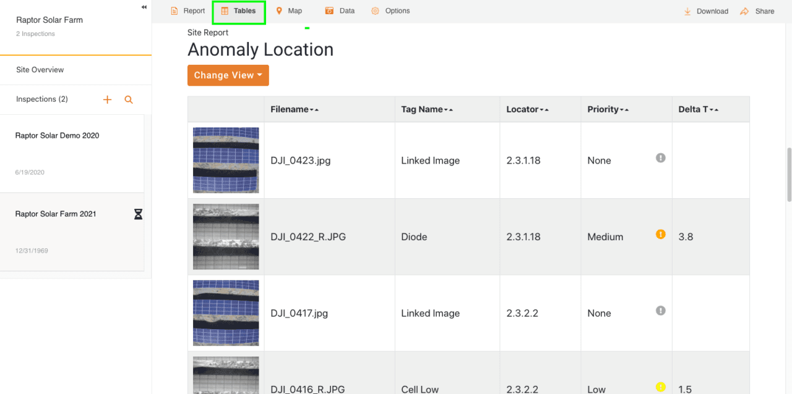
Task: Click priority info icon for DJI_0423.jpg row
Action: (x=661, y=158)
